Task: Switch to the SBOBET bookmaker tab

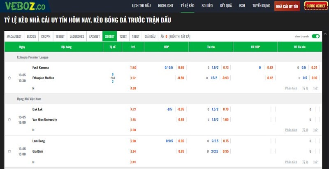Action: coord(110,37)
